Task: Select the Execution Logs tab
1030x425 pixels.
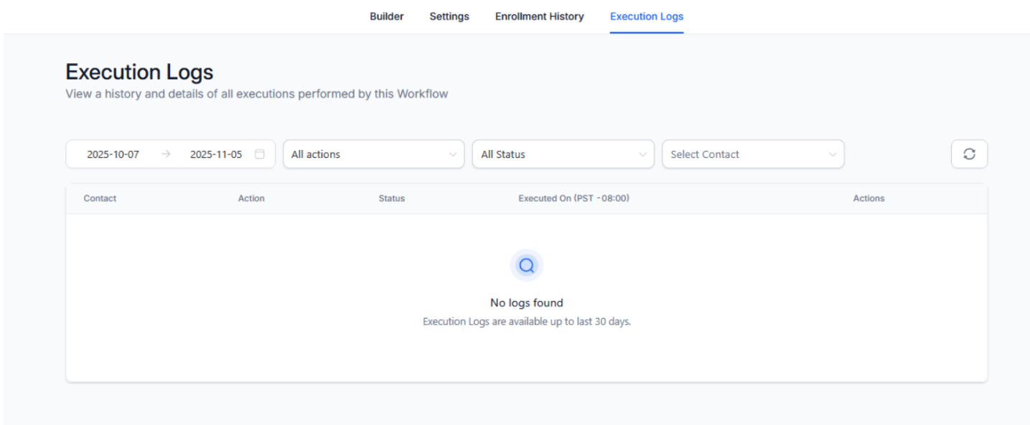Action: pos(647,17)
